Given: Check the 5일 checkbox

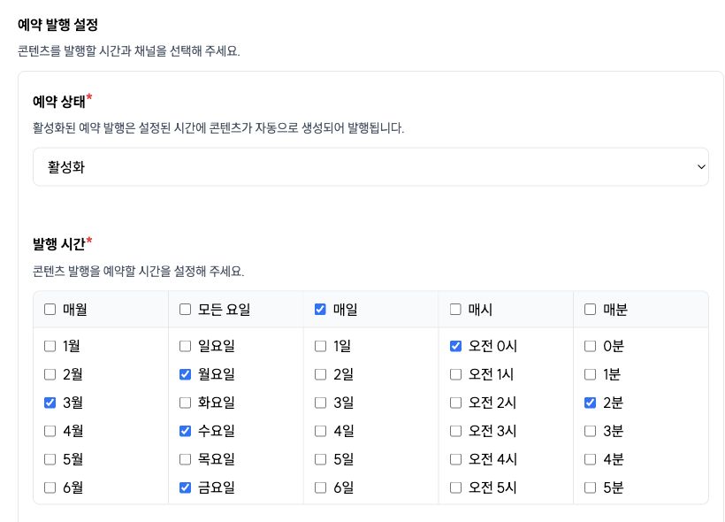Looking at the screenshot, I should 320,459.
